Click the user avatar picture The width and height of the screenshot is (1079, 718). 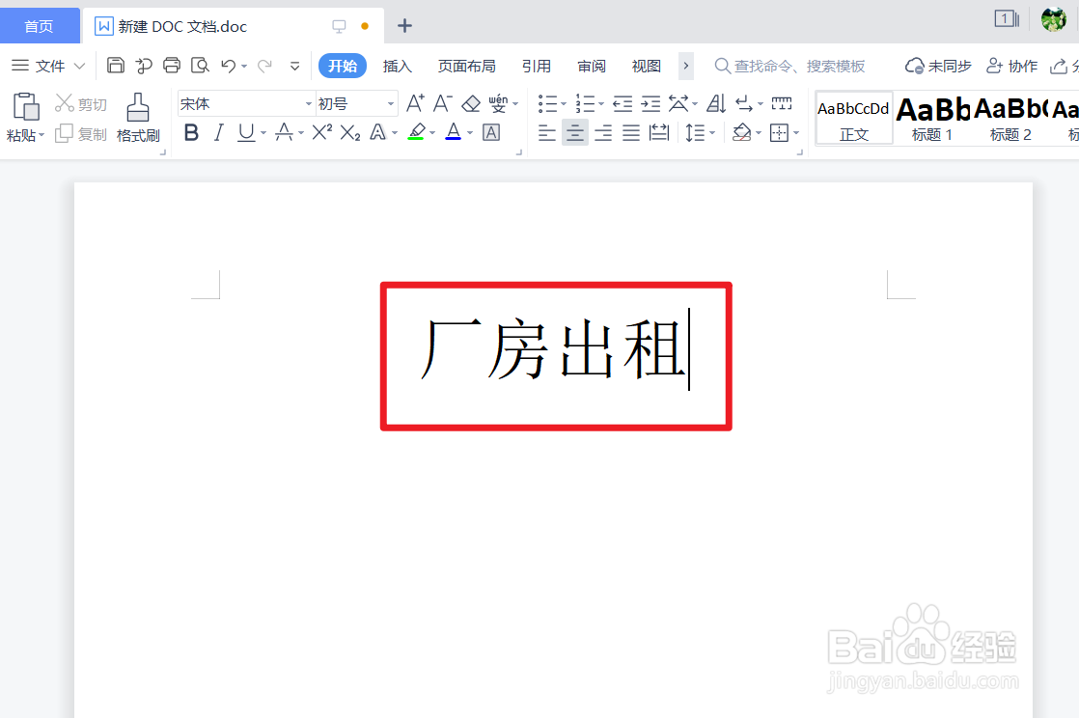1054,19
